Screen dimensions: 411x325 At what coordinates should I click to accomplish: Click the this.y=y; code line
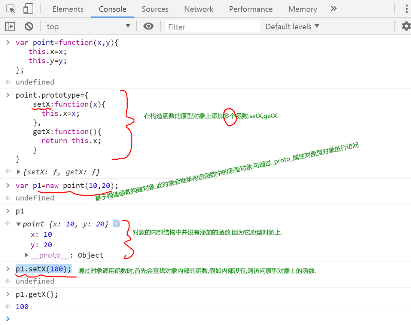pos(48,61)
